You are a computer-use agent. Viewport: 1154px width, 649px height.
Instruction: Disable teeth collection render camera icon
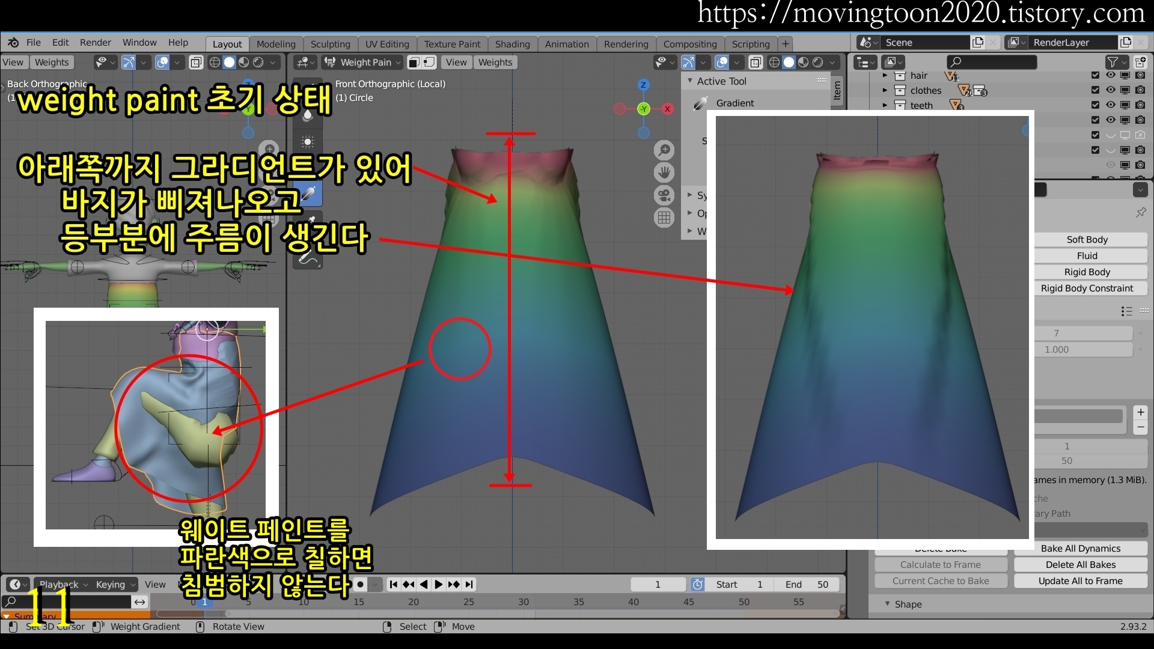[1140, 105]
